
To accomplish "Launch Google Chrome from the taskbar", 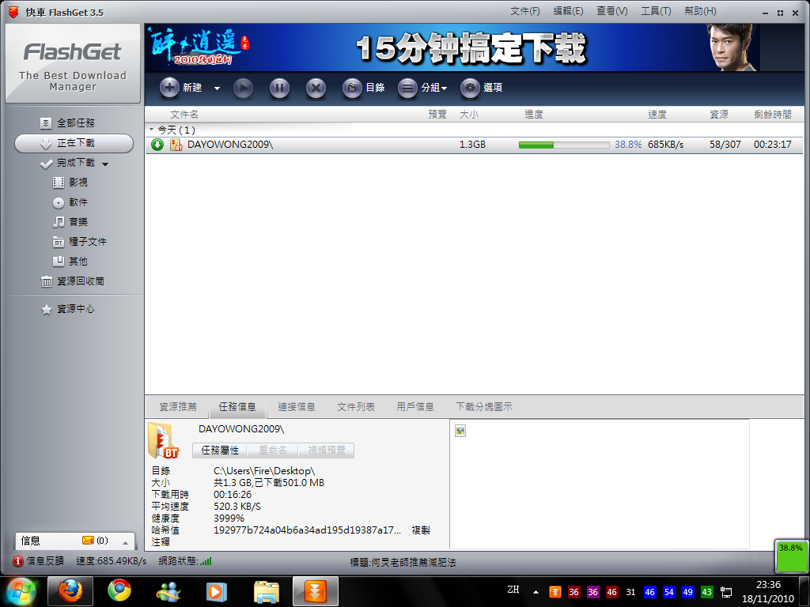I will tap(119, 591).
